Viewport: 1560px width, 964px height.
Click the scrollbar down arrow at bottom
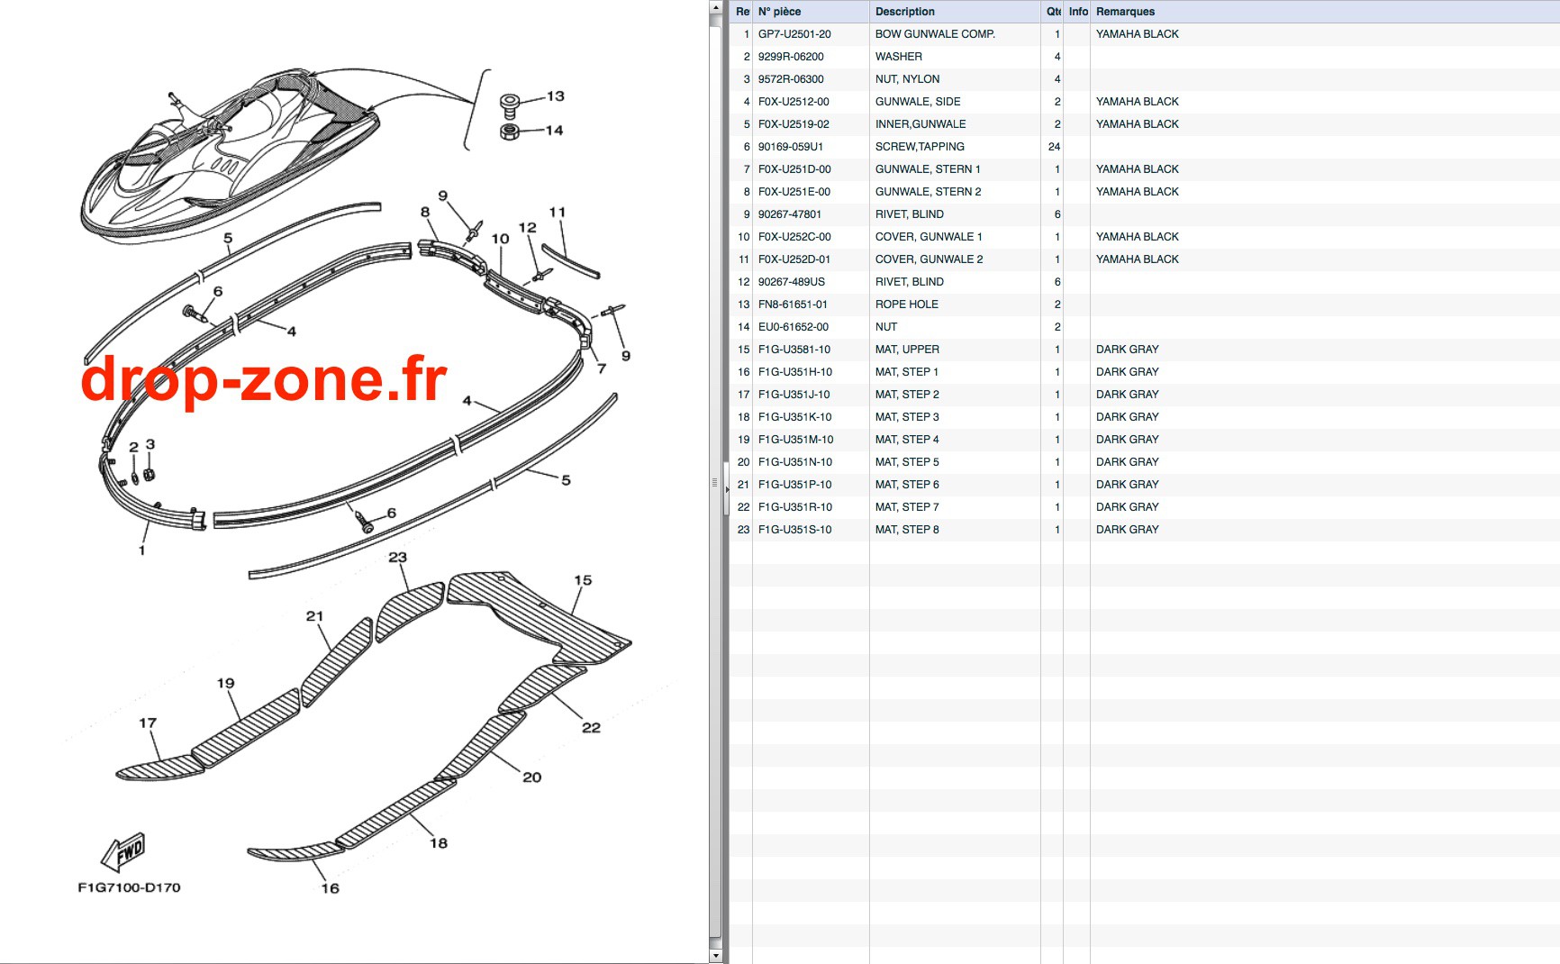(715, 956)
